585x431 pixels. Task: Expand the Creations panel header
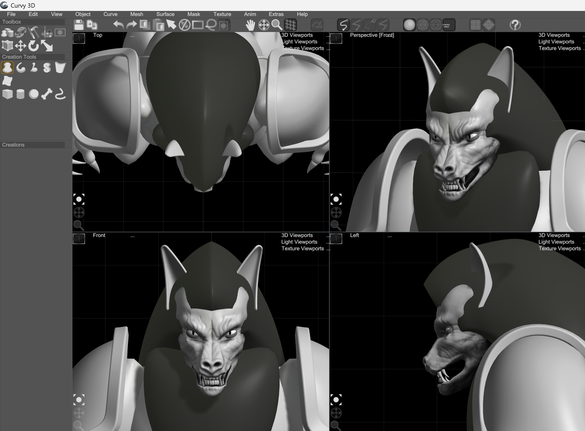click(x=33, y=145)
